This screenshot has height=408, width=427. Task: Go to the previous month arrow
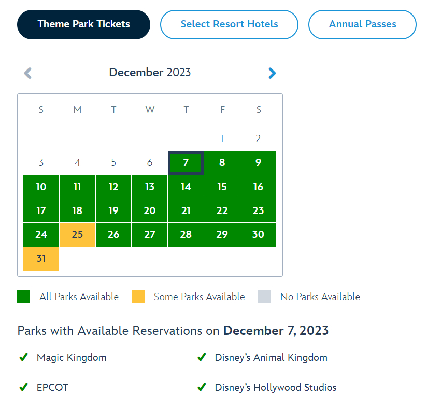click(28, 73)
